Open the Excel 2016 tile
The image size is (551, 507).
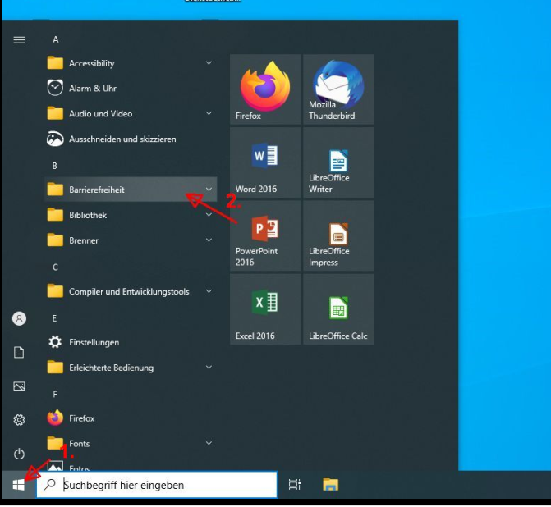coord(265,309)
